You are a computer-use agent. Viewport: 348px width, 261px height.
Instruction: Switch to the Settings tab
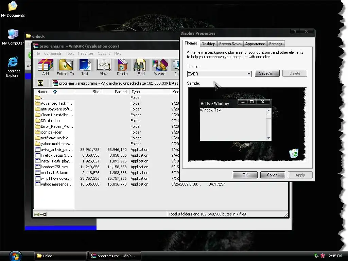[276, 44]
